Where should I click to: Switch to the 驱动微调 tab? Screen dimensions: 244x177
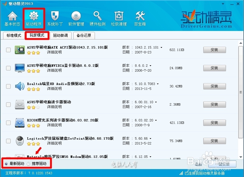[x=61, y=36]
